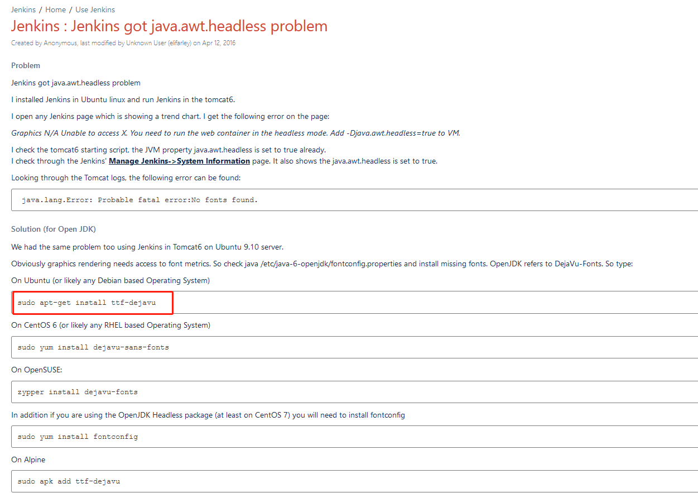Click the 'I installed Jenkins in Ubuntu linux' sentence

[123, 100]
